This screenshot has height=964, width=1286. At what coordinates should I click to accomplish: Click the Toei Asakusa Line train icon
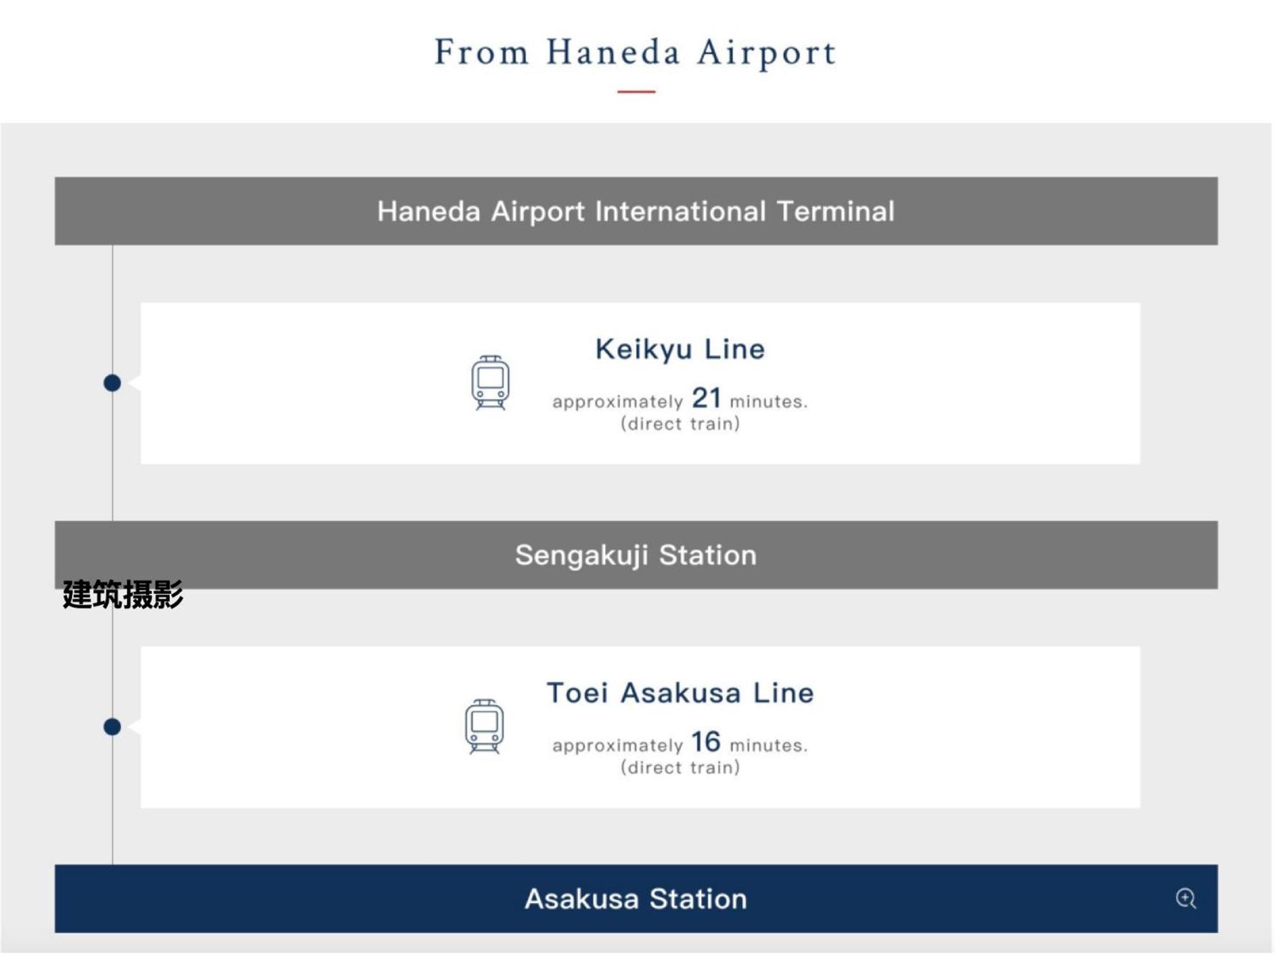pyautogui.click(x=484, y=726)
